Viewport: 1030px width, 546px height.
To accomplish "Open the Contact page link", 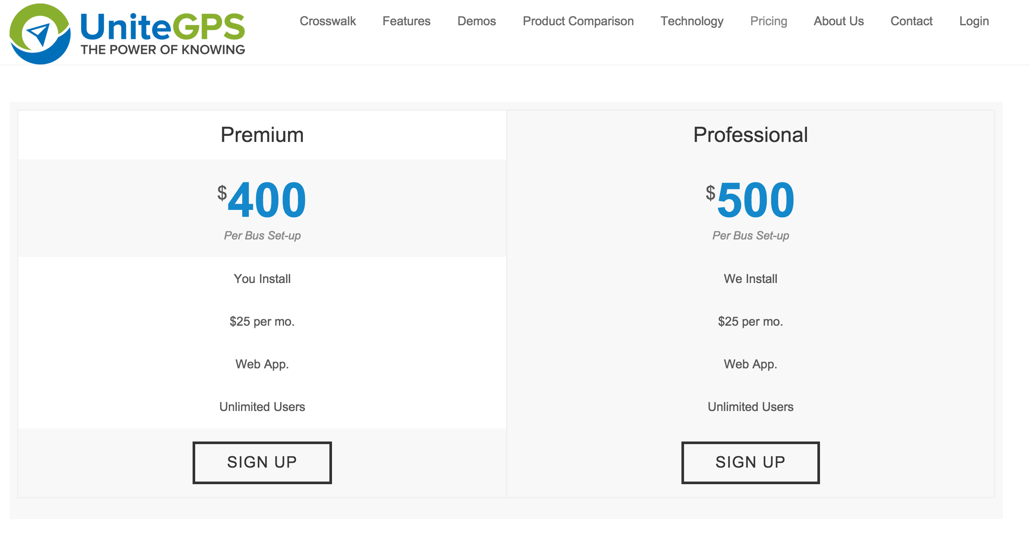I will pyautogui.click(x=911, y=21).
